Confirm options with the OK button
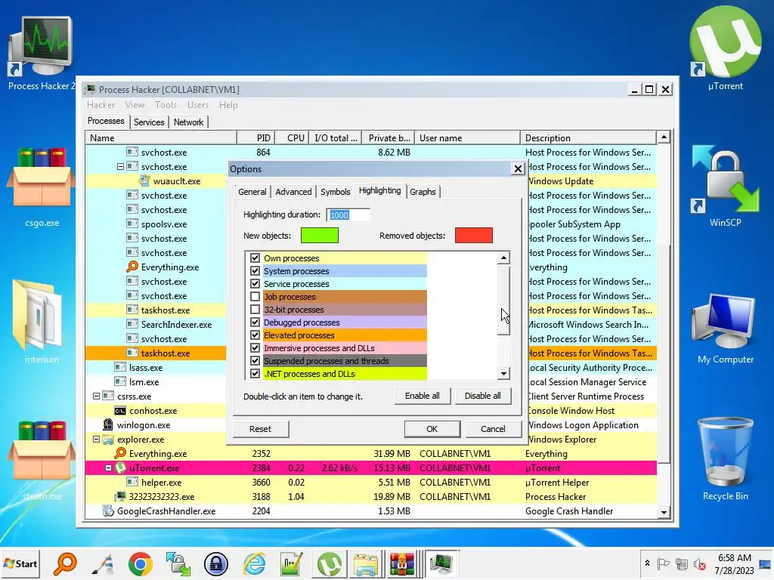Image resolution: width=774 pixels, height=580 pixels. [x=432, y=429]
